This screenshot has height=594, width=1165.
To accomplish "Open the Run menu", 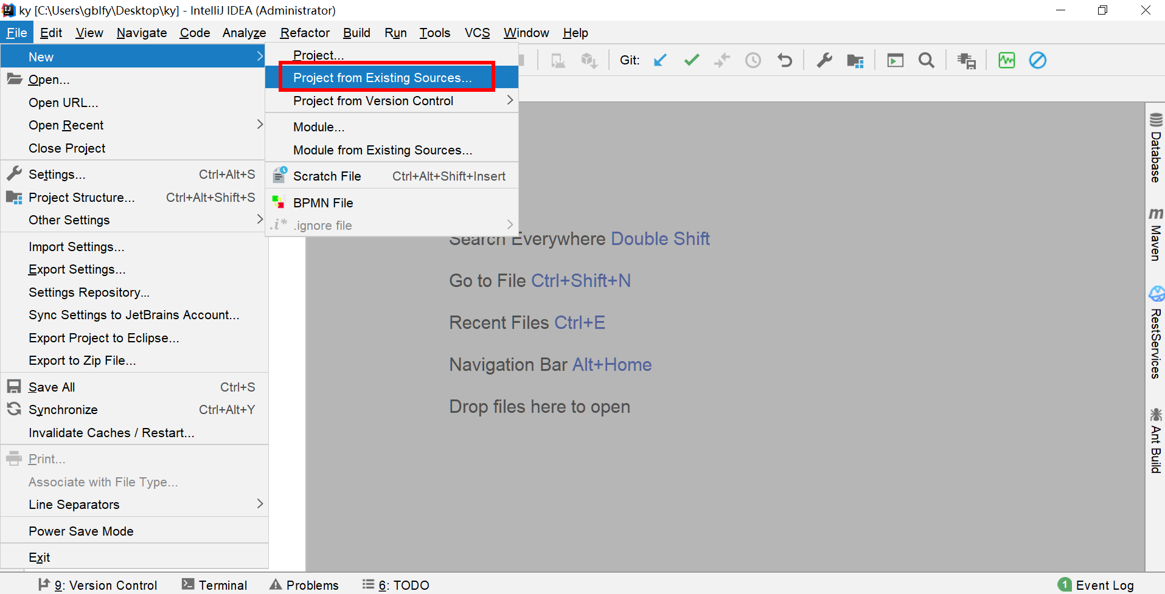I will click(x=395, y=33).
